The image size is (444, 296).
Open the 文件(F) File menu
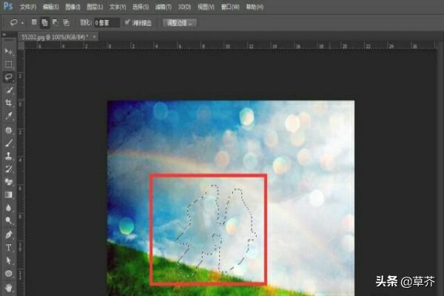click(29, 6)
